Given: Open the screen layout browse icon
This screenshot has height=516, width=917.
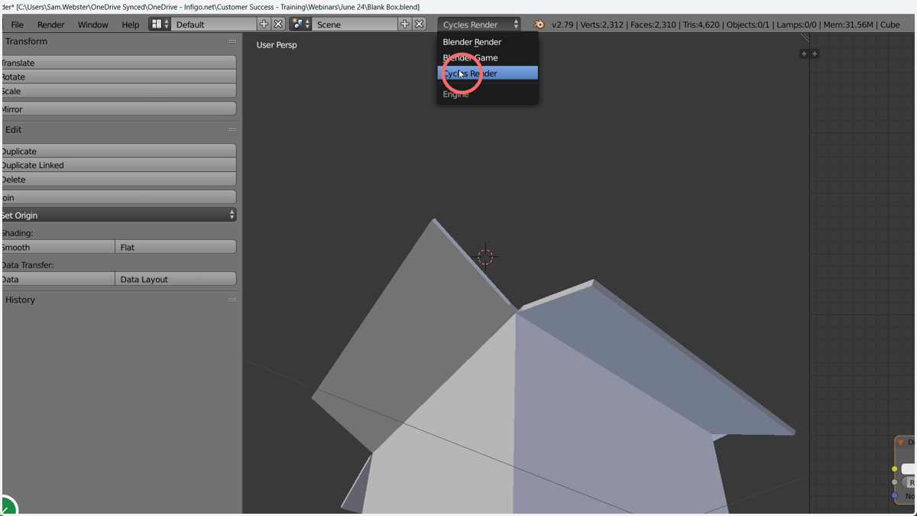Looking at the screenshot, I should 160,24.
